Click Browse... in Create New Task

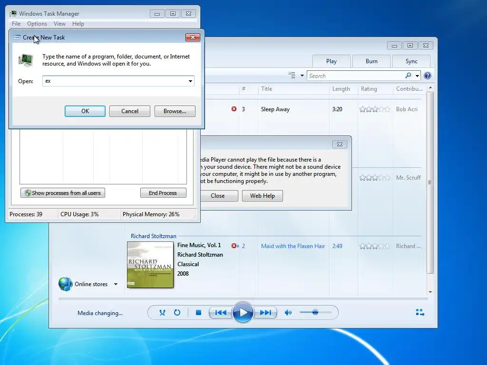click(175, 111)
